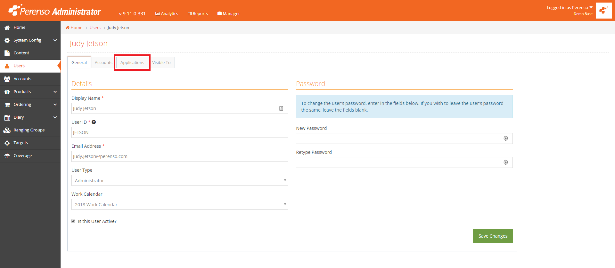Open Coverage in the sidebar
Screen dimensions: 615x268
(30, 156)
